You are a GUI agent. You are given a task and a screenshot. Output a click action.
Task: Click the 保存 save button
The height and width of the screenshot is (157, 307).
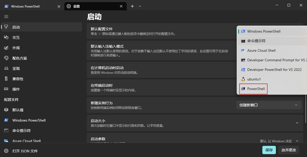(x=269, y=150)
